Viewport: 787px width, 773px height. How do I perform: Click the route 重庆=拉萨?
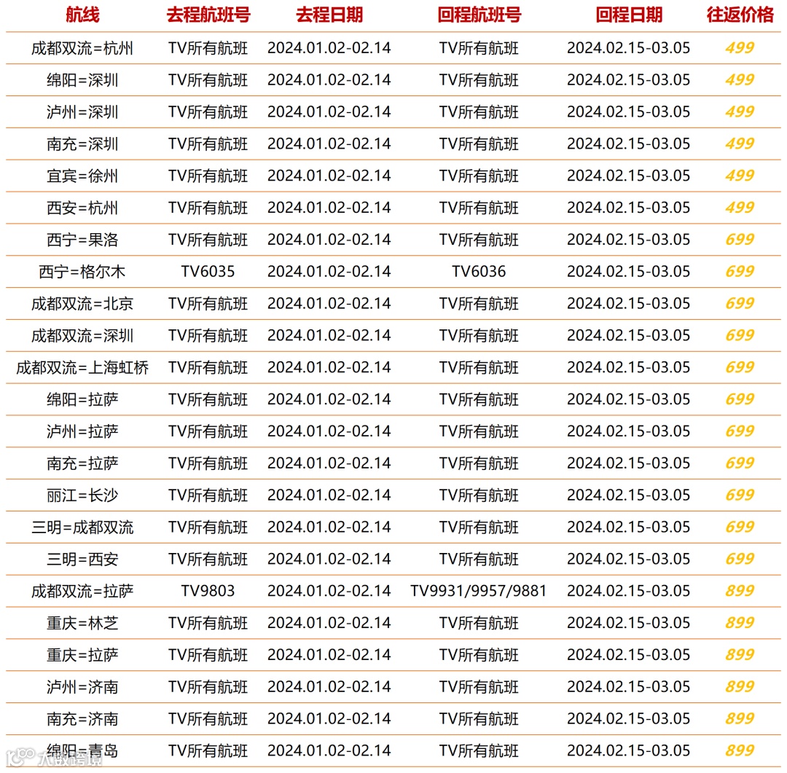click(82, 655)
